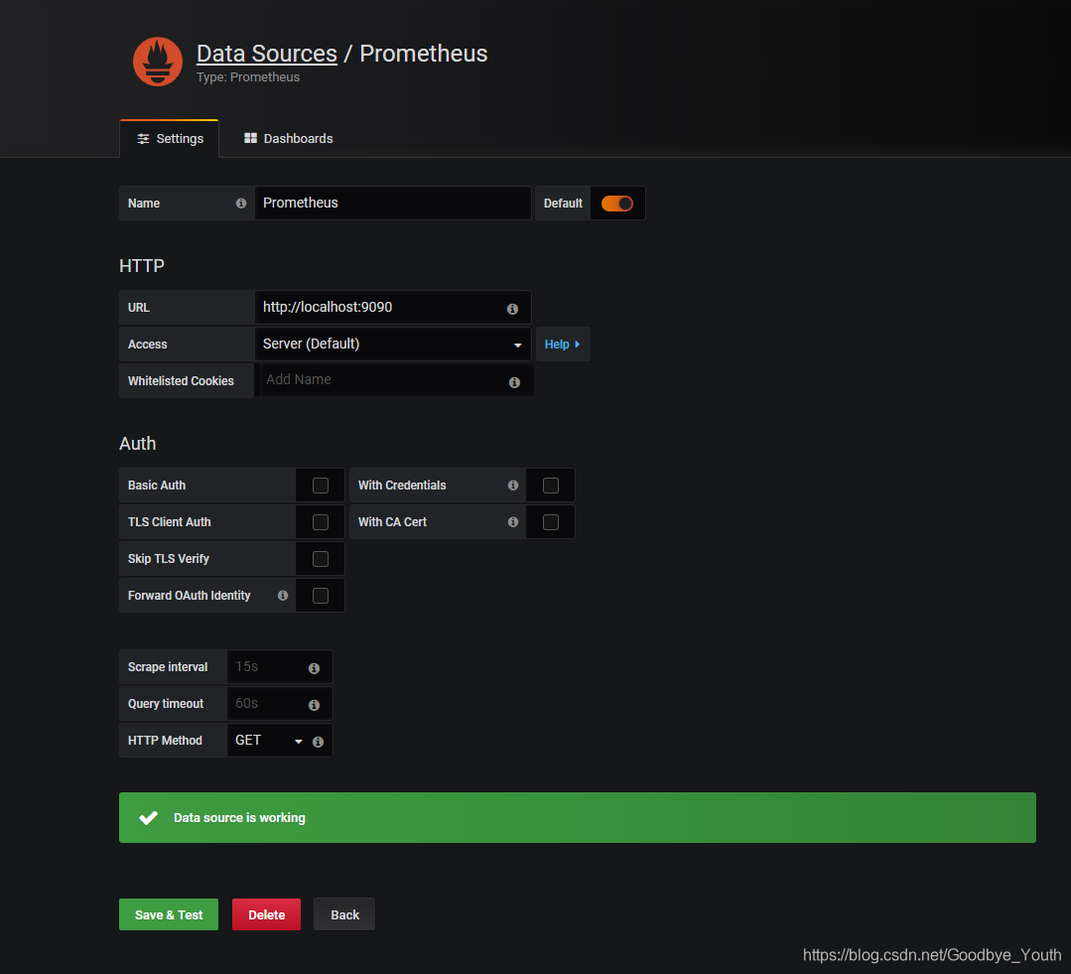Click the URL input field
1071x974 pixels.
(393, 308)
